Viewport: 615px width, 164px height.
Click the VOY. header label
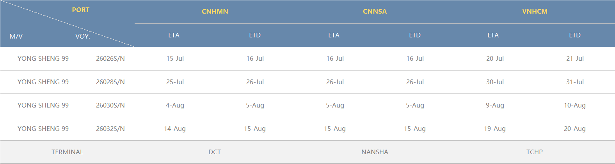pyautogui.click(x=83, y=36)
